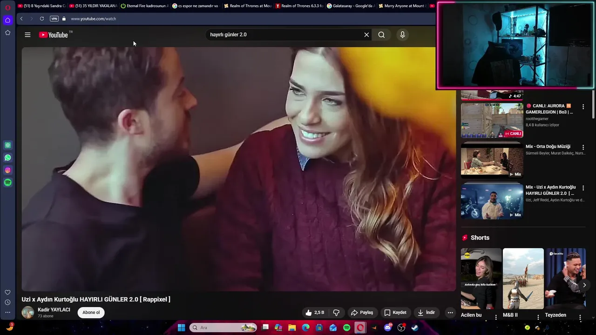Open the 'Teyzeden' short thumbnail

[565, 279]
